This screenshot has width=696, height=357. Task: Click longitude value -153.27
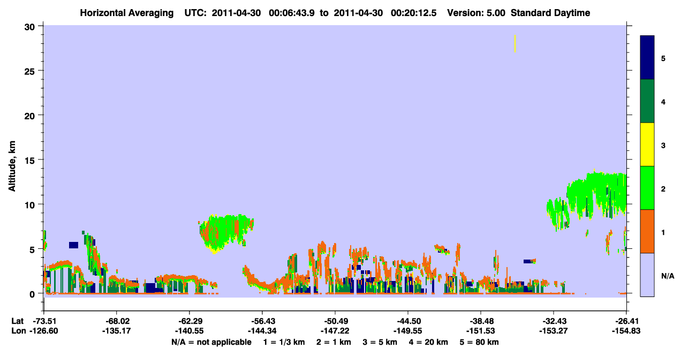click(553, 331)
